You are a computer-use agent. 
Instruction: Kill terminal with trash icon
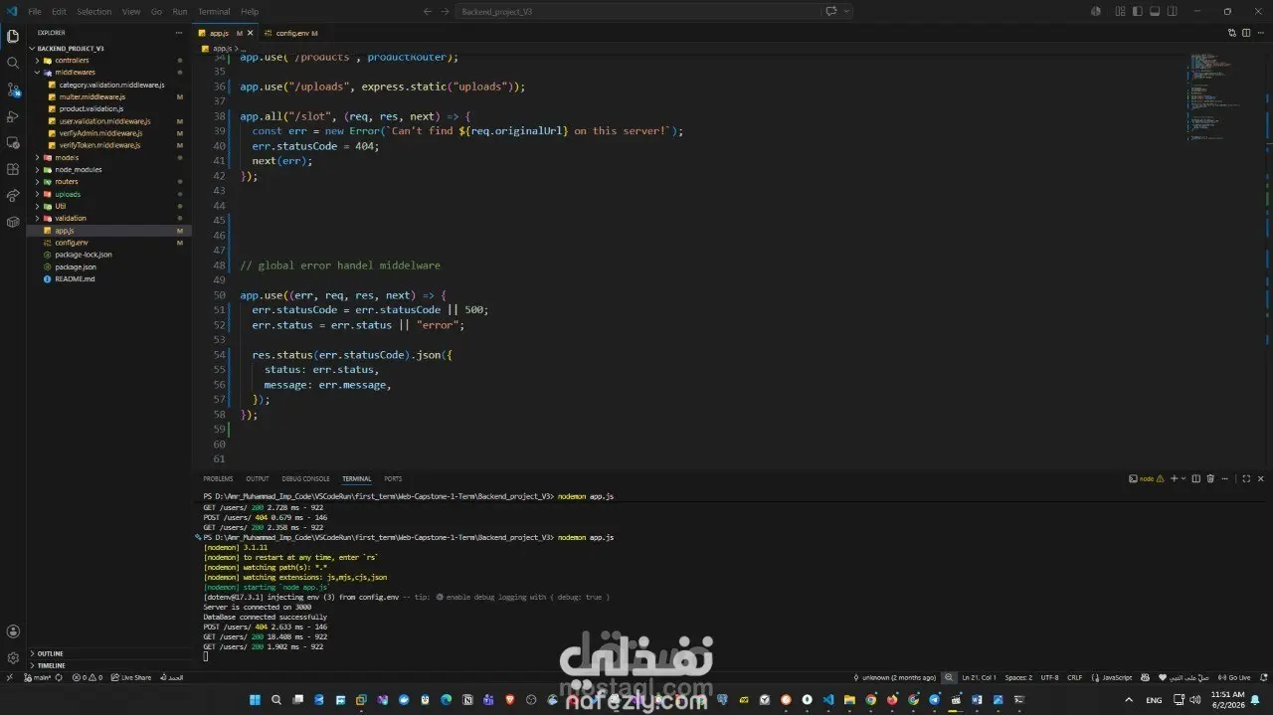pos(1210,478)
